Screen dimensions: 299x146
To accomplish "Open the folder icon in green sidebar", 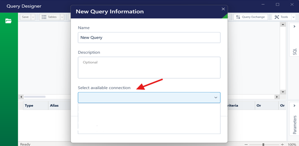I will pos(8,21).
